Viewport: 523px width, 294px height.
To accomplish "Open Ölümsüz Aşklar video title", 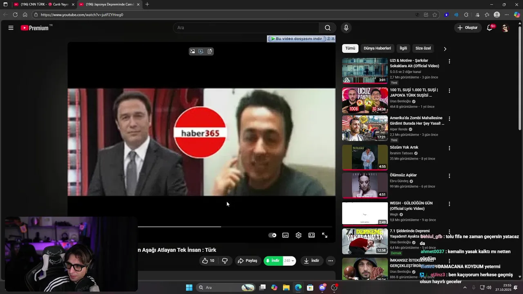I will 403,175.
